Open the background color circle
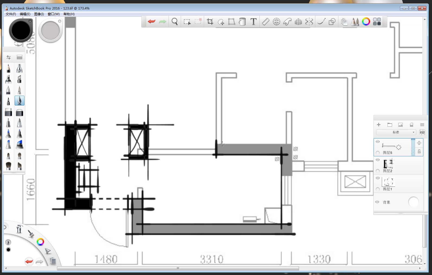432x275 pixels. (x=413, y=202)
